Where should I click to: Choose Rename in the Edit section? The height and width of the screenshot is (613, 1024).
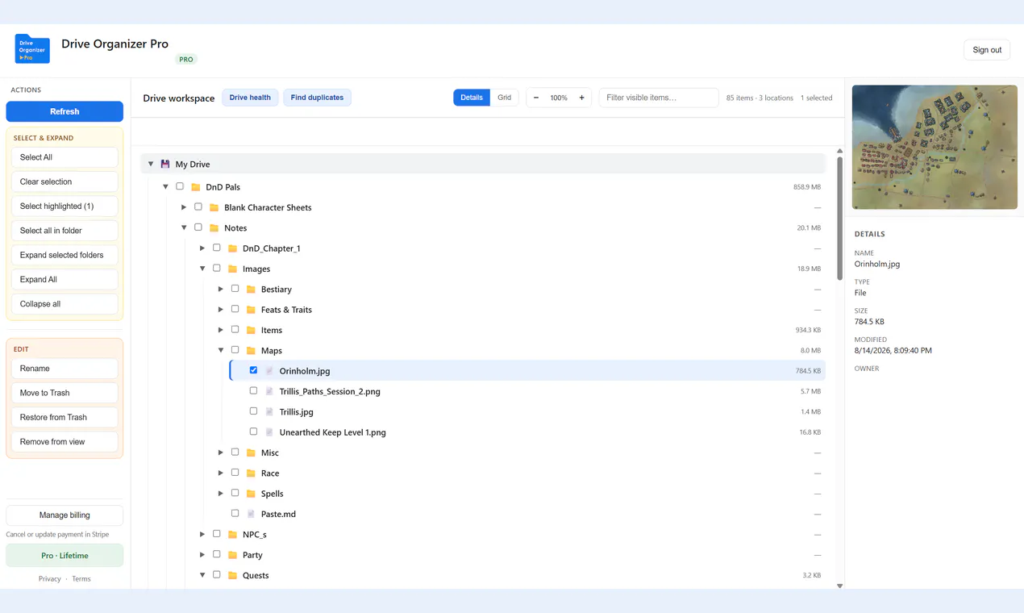coord(65,369)
